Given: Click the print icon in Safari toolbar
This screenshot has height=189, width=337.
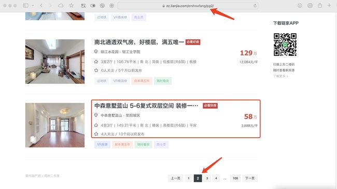Looking at the screenshot, I should tap(310, 6).
